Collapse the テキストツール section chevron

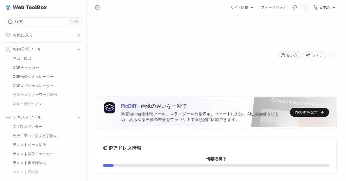click(x=79, y=118)
